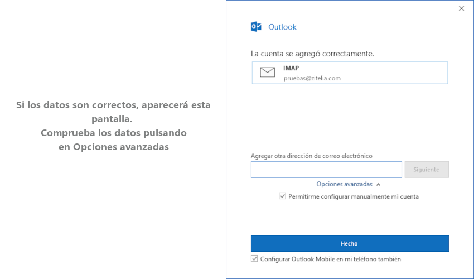Select the pruebas@zitelia.com account address
Image resolution: width=474 pixels, height=279 pixels.
312,78
